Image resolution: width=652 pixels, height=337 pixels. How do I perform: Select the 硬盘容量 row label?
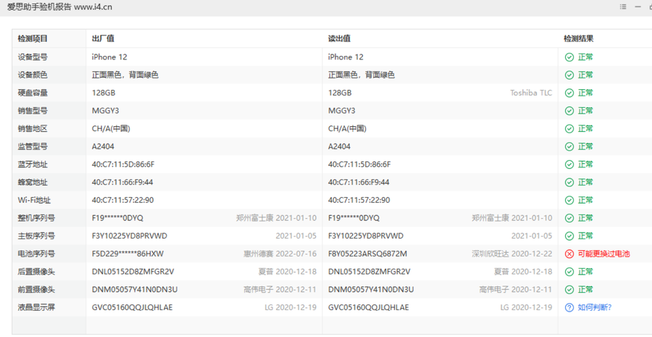coord(33,93)
